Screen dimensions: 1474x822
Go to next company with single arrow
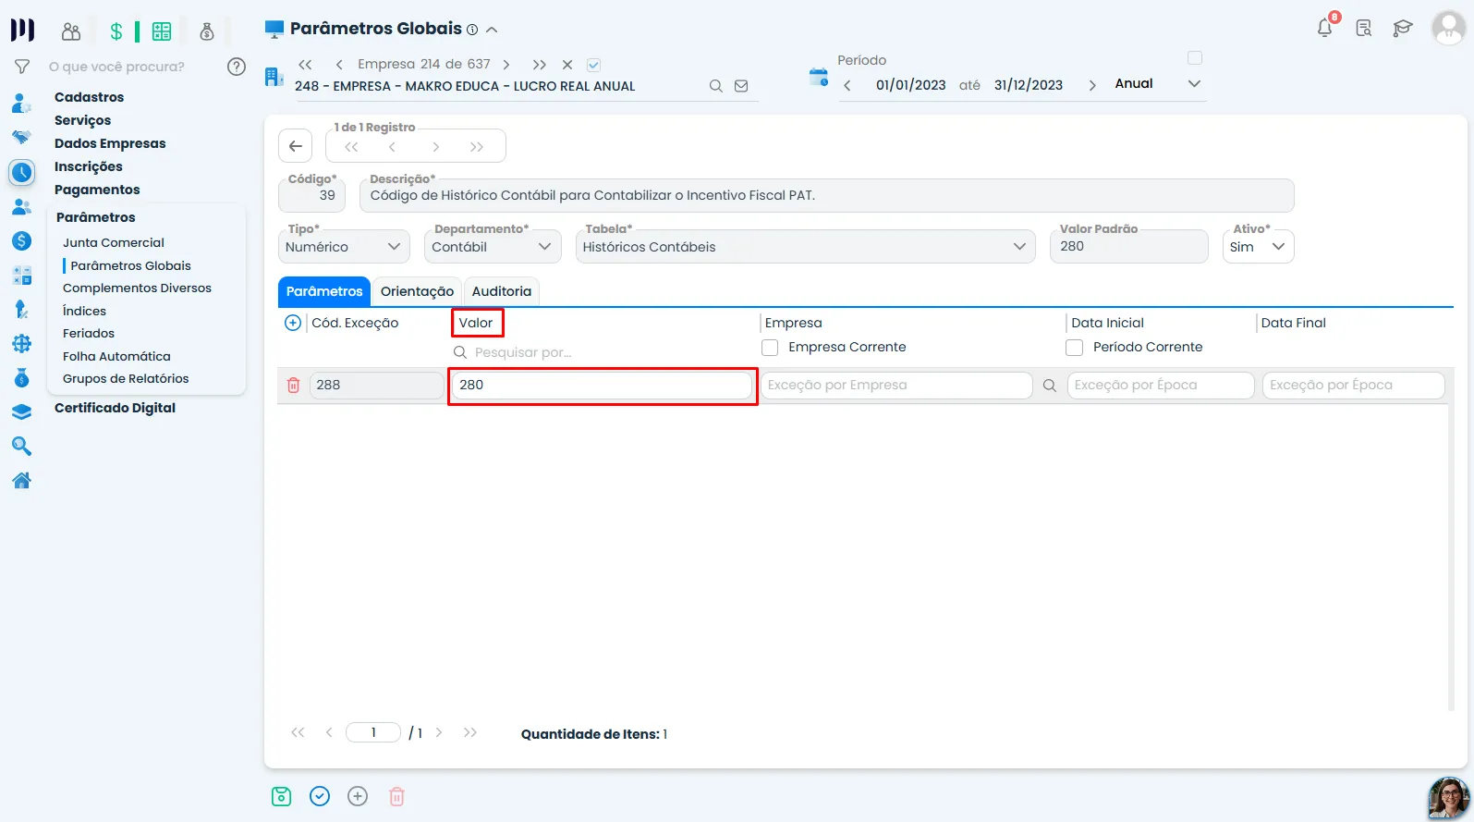506,65
